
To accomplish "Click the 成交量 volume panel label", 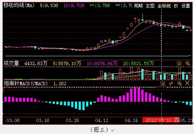I will click(x=11, y=63).
